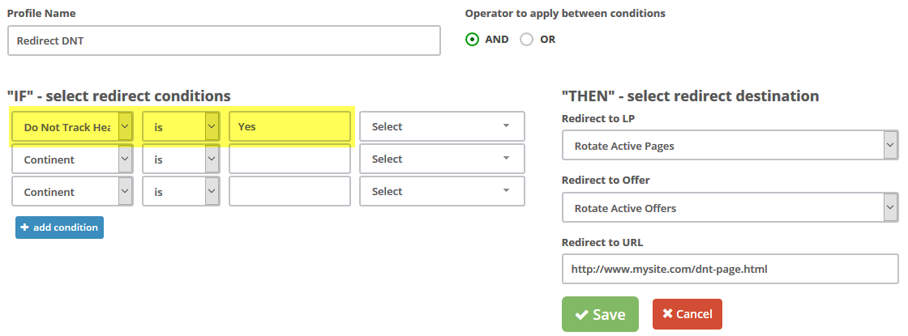Click the second row's empty value field
908x336 pixels.
(289, 159)
